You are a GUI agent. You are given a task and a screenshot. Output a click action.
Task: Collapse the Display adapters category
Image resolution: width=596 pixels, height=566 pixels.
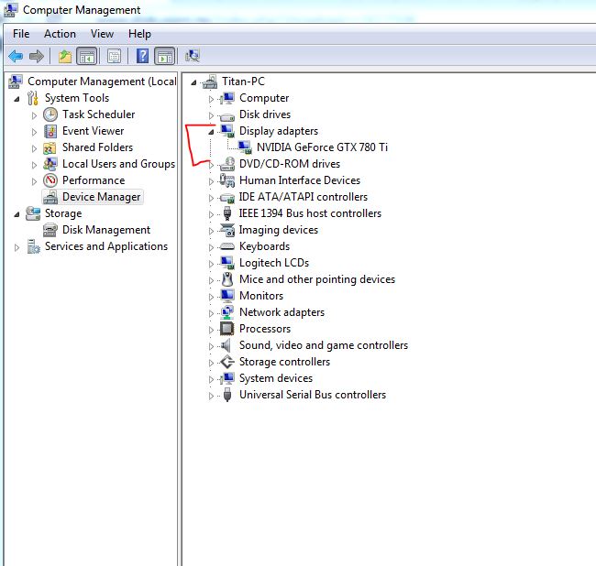pos(211,131)
